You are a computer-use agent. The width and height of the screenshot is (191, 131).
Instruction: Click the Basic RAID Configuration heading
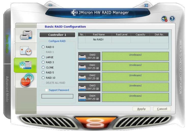point(65,27)
